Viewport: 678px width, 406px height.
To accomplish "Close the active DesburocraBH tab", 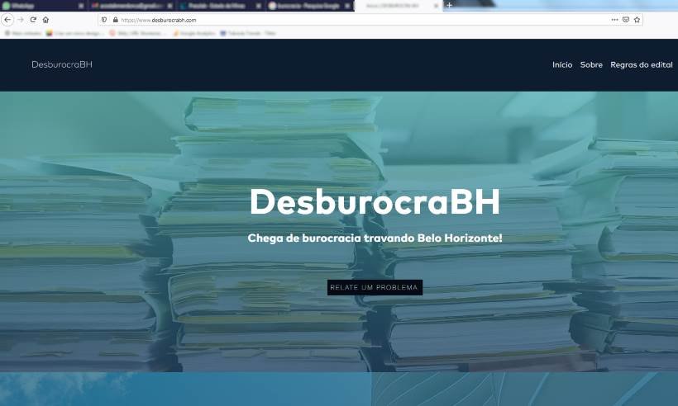I will click(436, 6).
